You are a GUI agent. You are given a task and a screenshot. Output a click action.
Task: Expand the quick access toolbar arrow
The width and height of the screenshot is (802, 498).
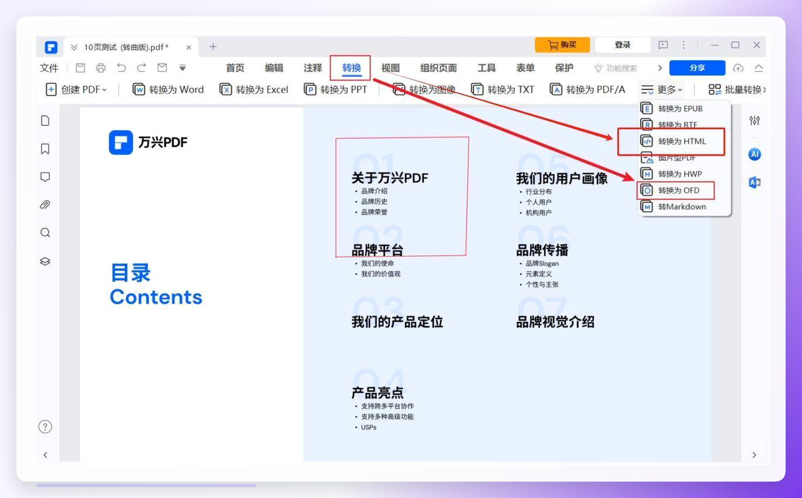pos(183,68)
